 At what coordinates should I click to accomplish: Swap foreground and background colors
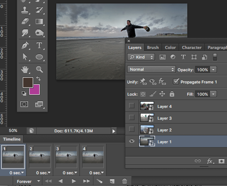[38, 79]
